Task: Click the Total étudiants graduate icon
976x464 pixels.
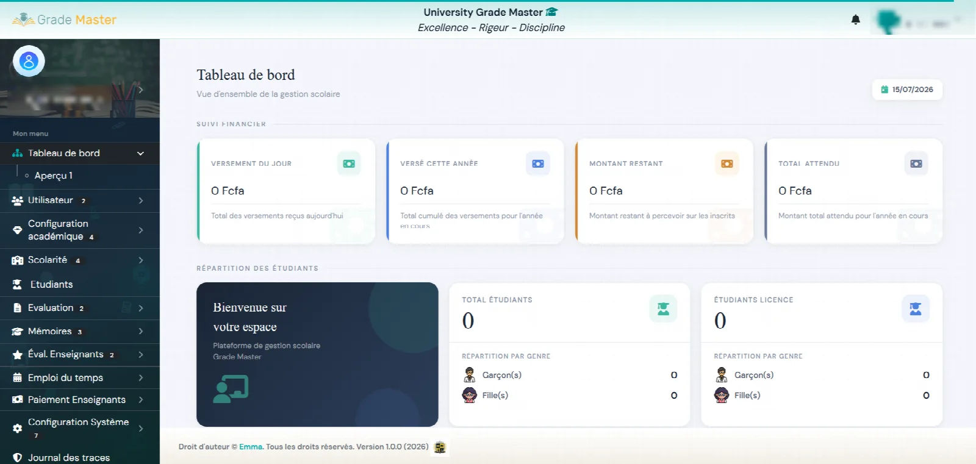Action: tap(663, 309)
